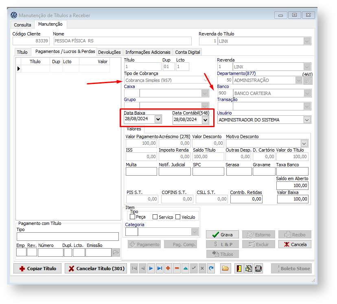The height and width of the screenshot is (304, 337).
Task: Expand Usuário dropdown arrow
Action: [x=307, y=120]
